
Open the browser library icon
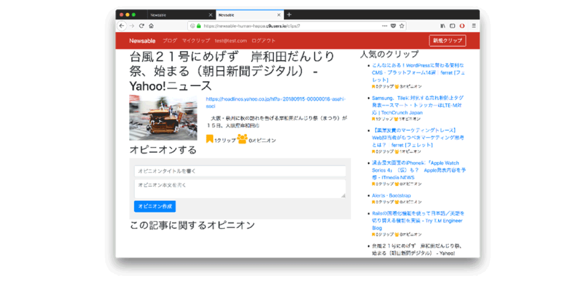coord(443,26)
